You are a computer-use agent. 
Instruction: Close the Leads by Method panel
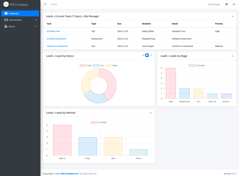[151, 113]
